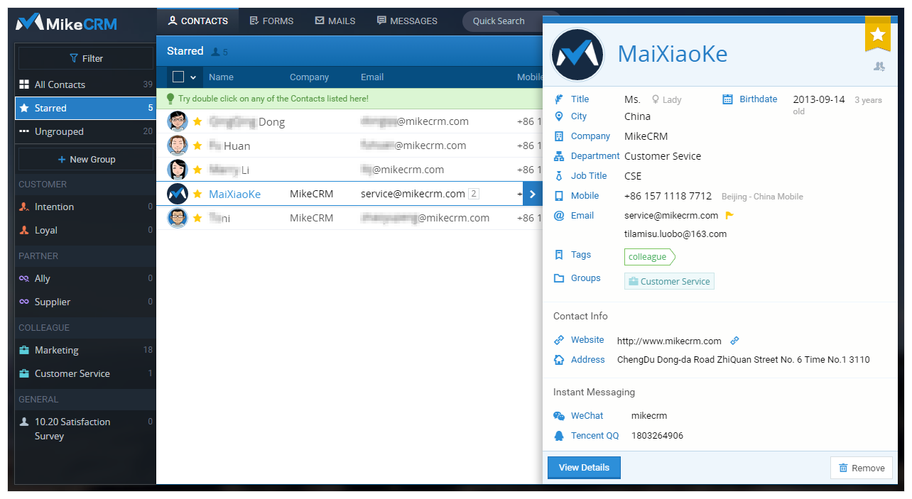The image size is (912, 499).
Task: Switch to the CONTACTS tab
Action: (197, 21)
